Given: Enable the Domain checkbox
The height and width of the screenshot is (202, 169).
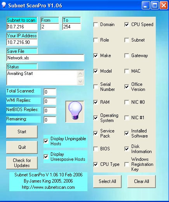Looking at the screenshot, I should point(96,24).
